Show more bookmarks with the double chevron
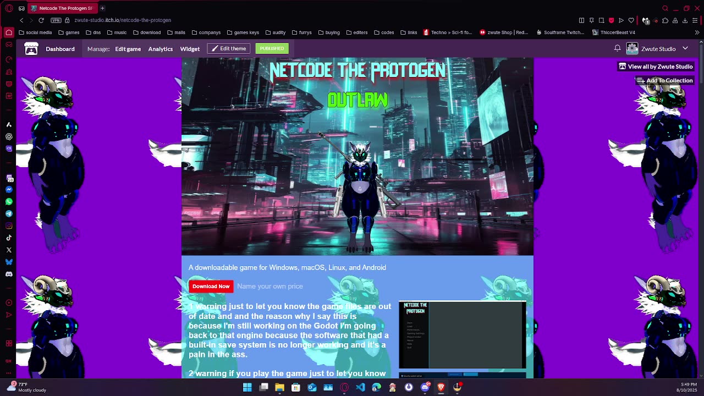 tap(697, 32)
